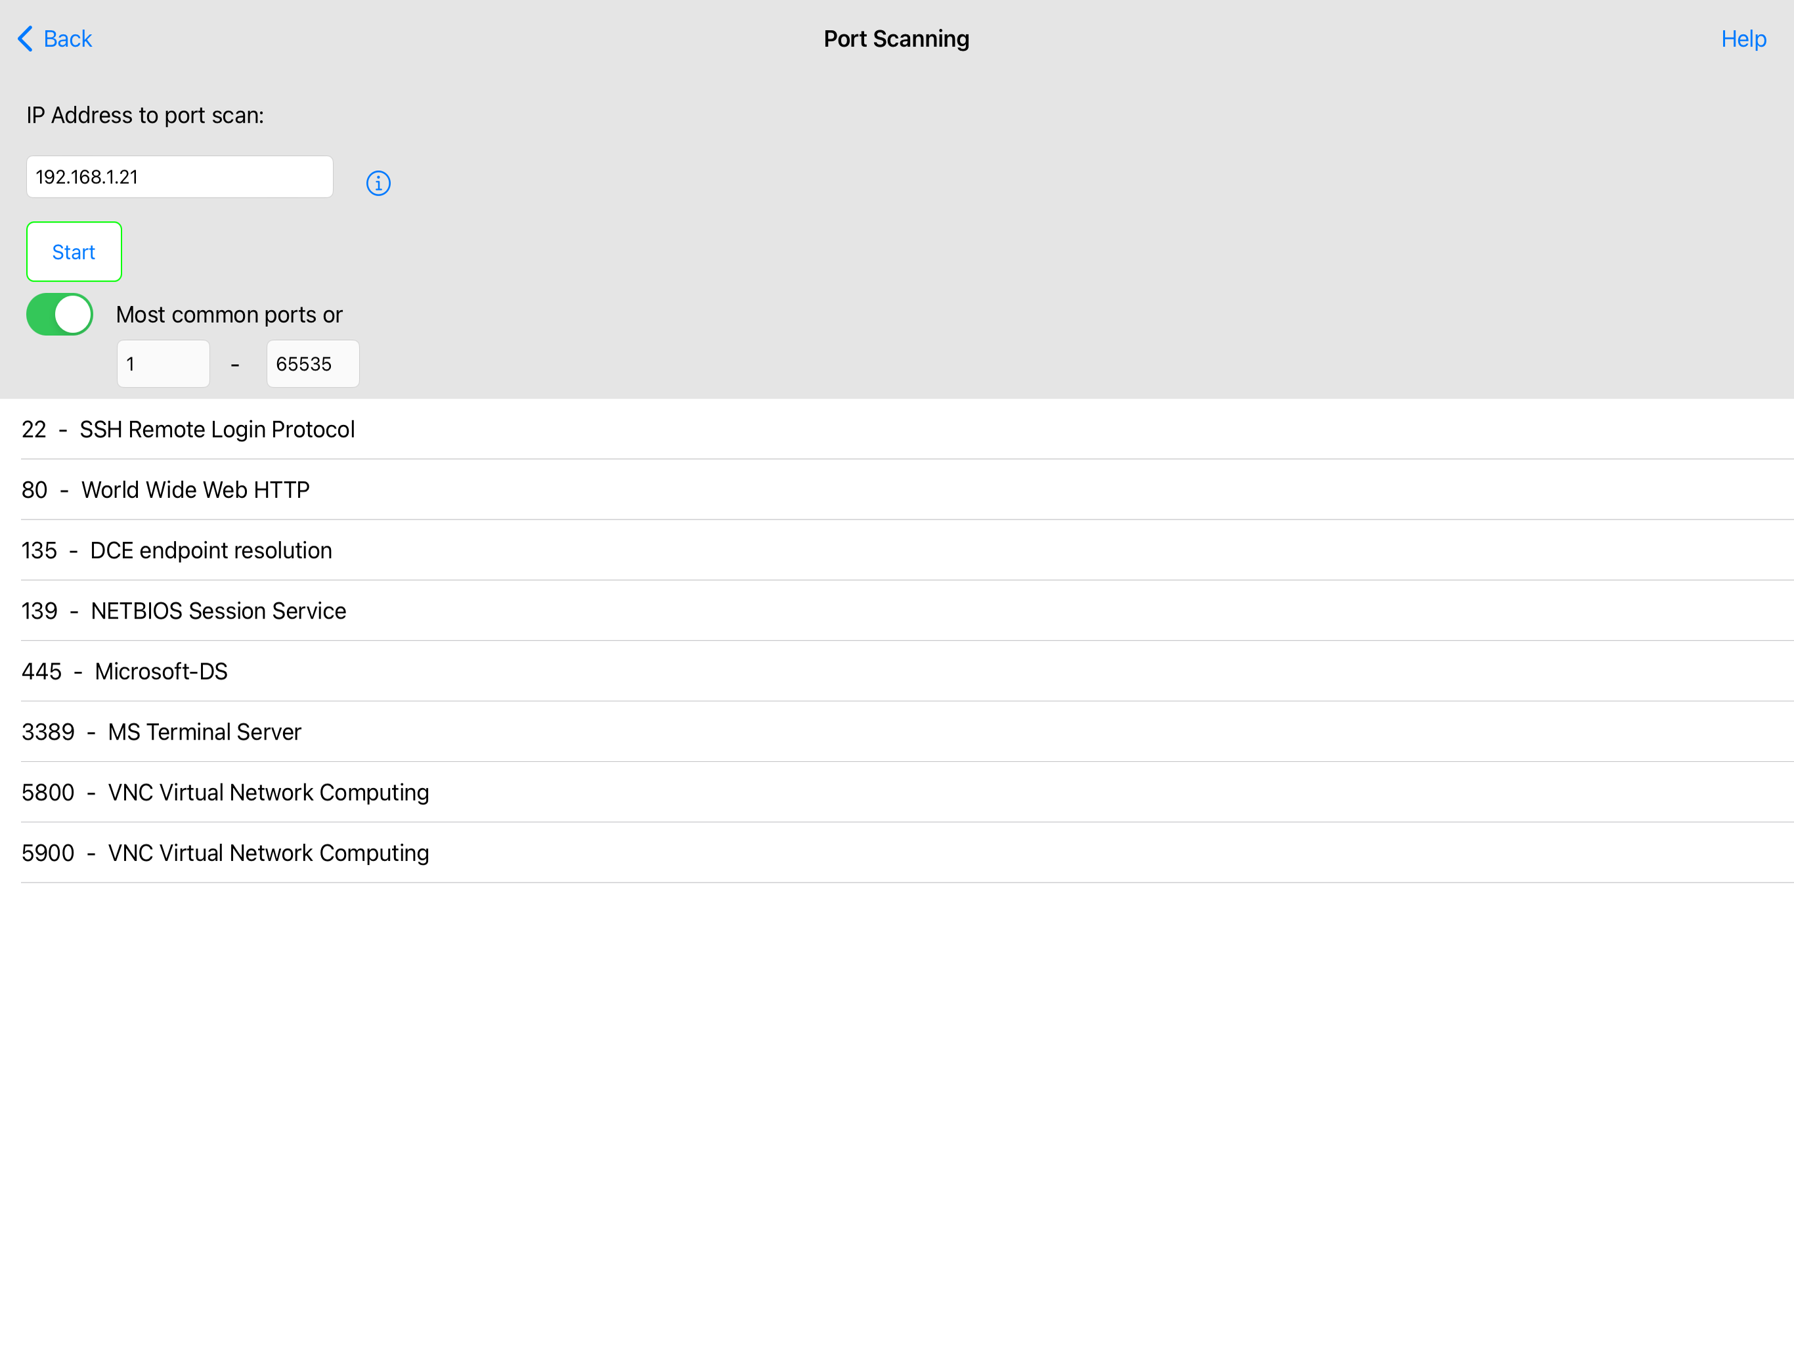Click the 'IP Address to port scan' label
Screen dimensions: 1794x1345
145,115
